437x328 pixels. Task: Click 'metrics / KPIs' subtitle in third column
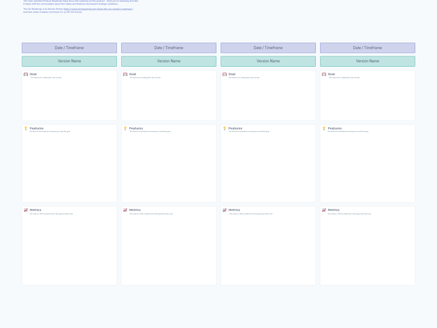[x=251, y=214]
